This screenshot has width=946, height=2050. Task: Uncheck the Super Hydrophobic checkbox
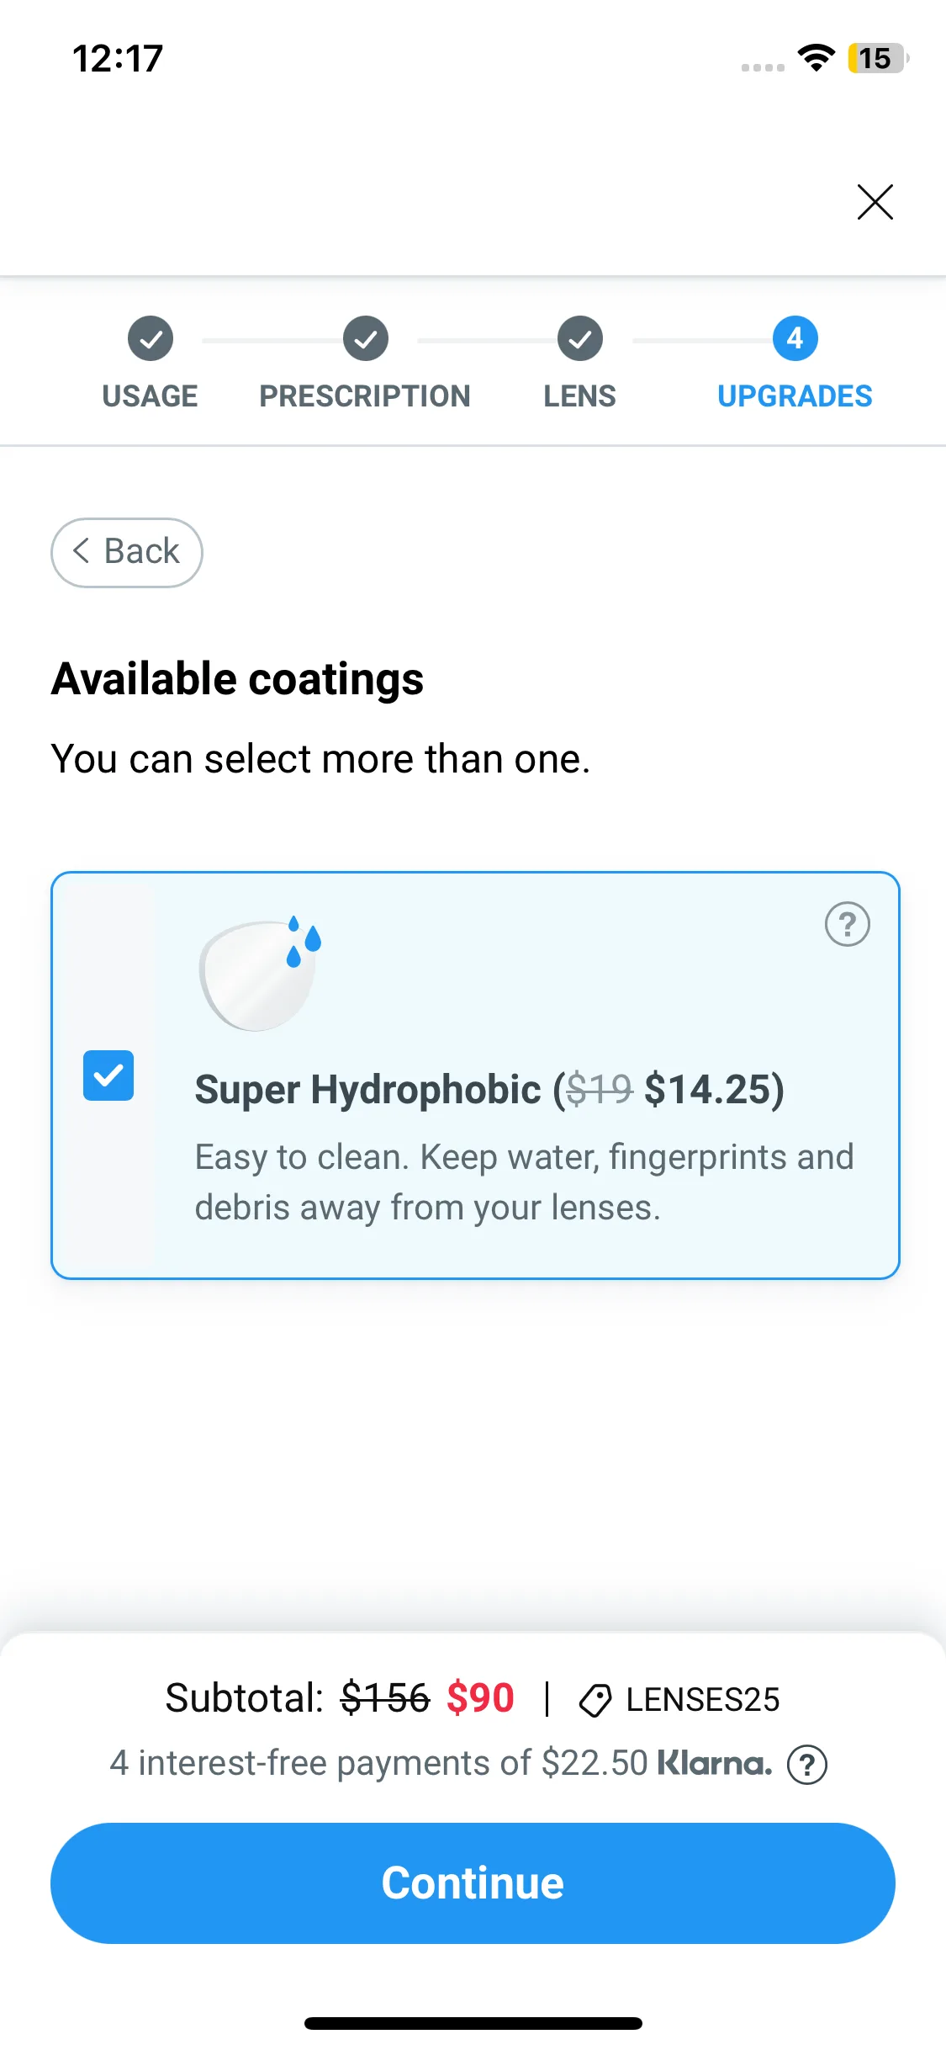[108, 1075]
